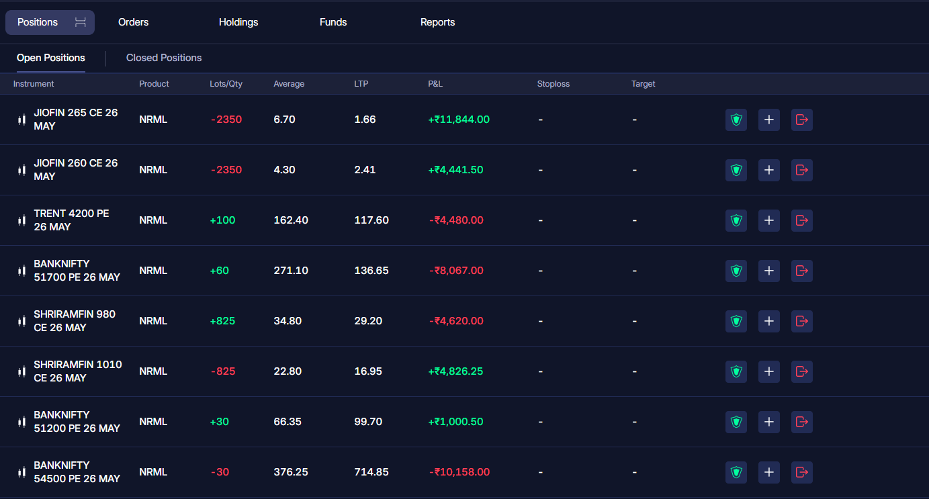Viewport: 929px width, 499px height.
Task: Click the plus icon on TRENT 4200 PE row
Action: coord(769,220)
